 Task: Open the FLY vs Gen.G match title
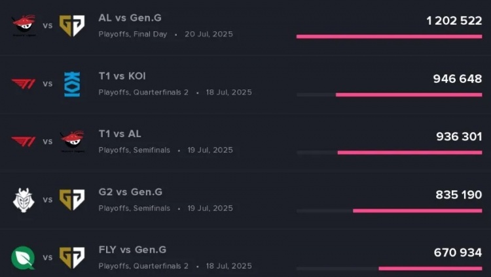(x=132, y=250)
